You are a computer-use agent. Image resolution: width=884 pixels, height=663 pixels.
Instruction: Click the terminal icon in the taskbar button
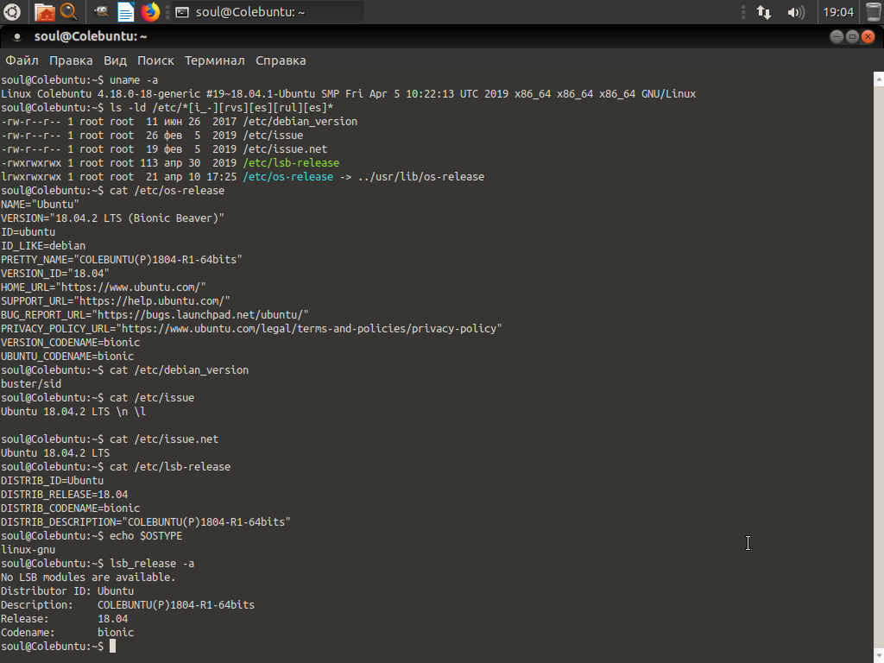click(x=182, y=12)
